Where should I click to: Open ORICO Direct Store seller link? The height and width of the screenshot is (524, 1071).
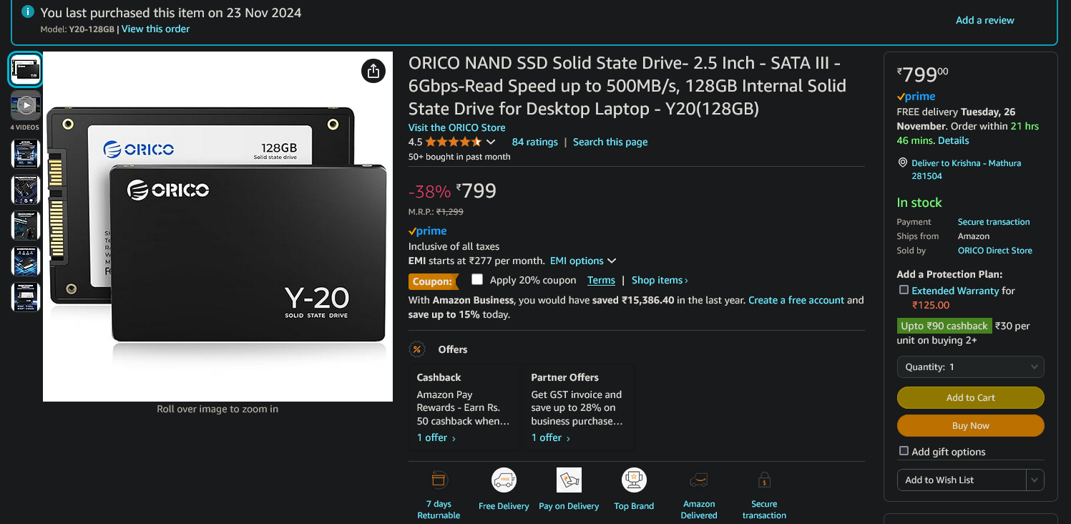pyautogui.click(x=995, y=251)
